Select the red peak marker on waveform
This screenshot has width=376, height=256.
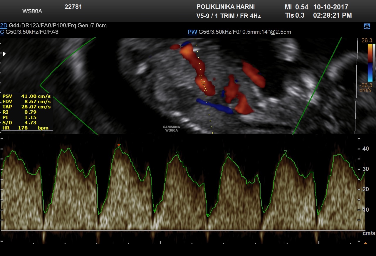[119, 145]
